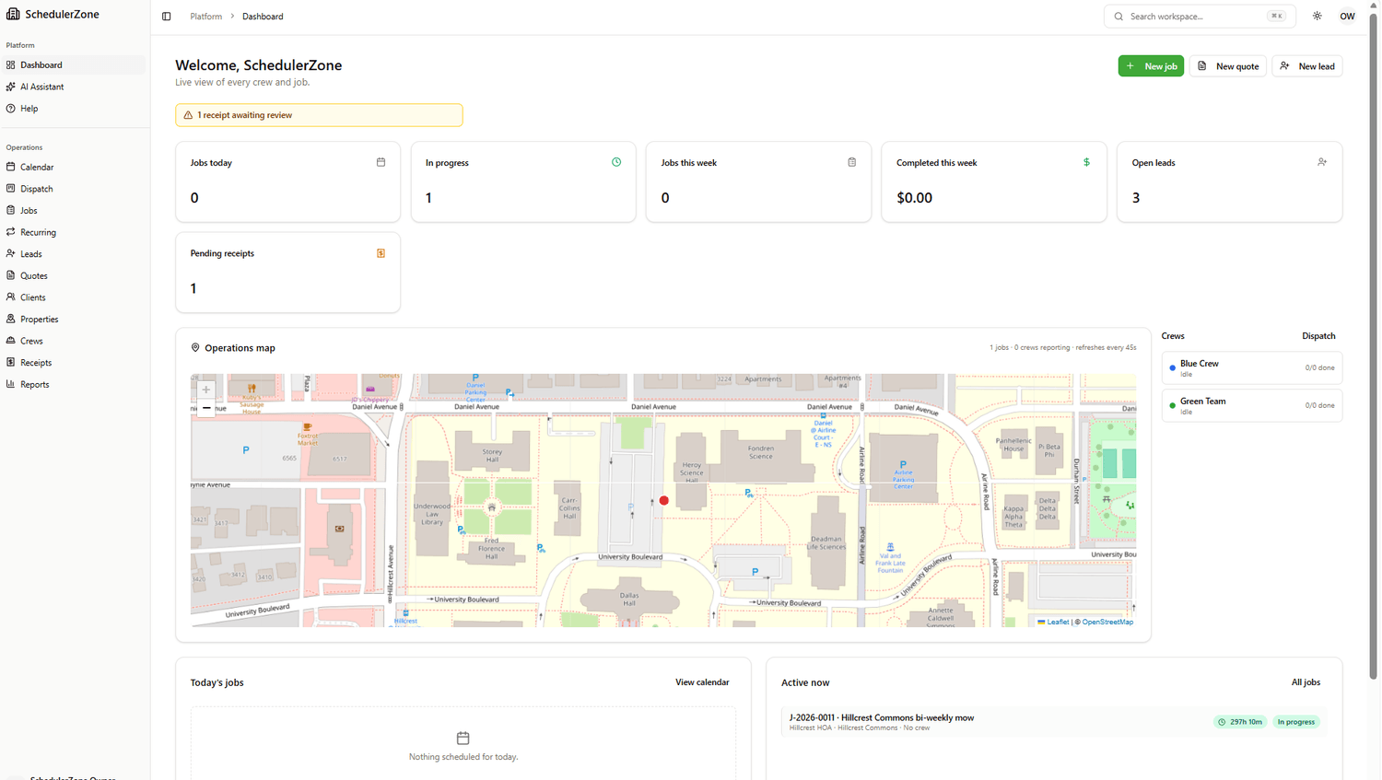This screenshot has width=1382, height=780.
Task: Click the OpenStreetMap attribution link
Action: [x=1107, y=622]
